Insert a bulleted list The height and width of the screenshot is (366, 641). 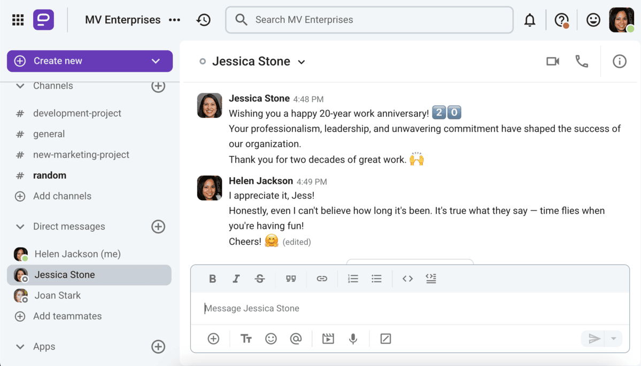(376, 279)
